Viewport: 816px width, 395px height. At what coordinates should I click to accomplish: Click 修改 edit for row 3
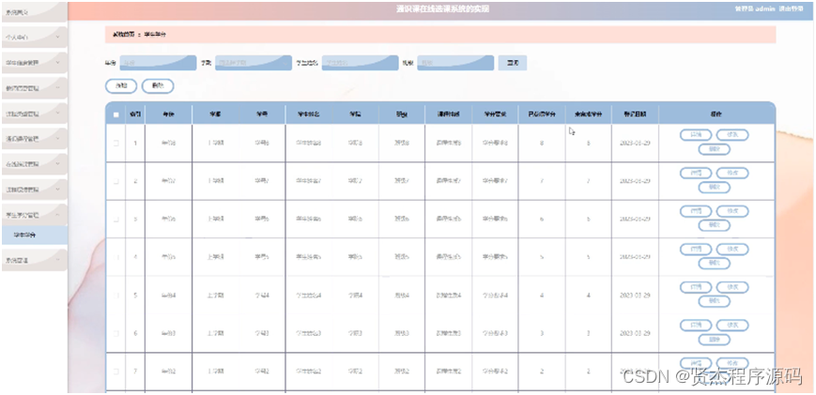(732, 211)
